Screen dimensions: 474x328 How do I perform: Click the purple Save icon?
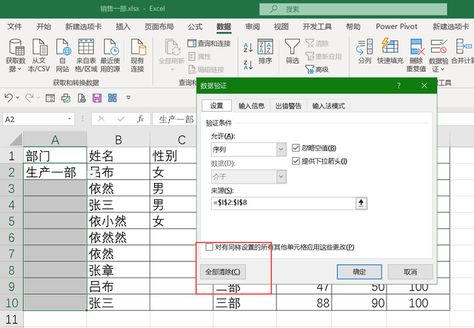(97, 98)
